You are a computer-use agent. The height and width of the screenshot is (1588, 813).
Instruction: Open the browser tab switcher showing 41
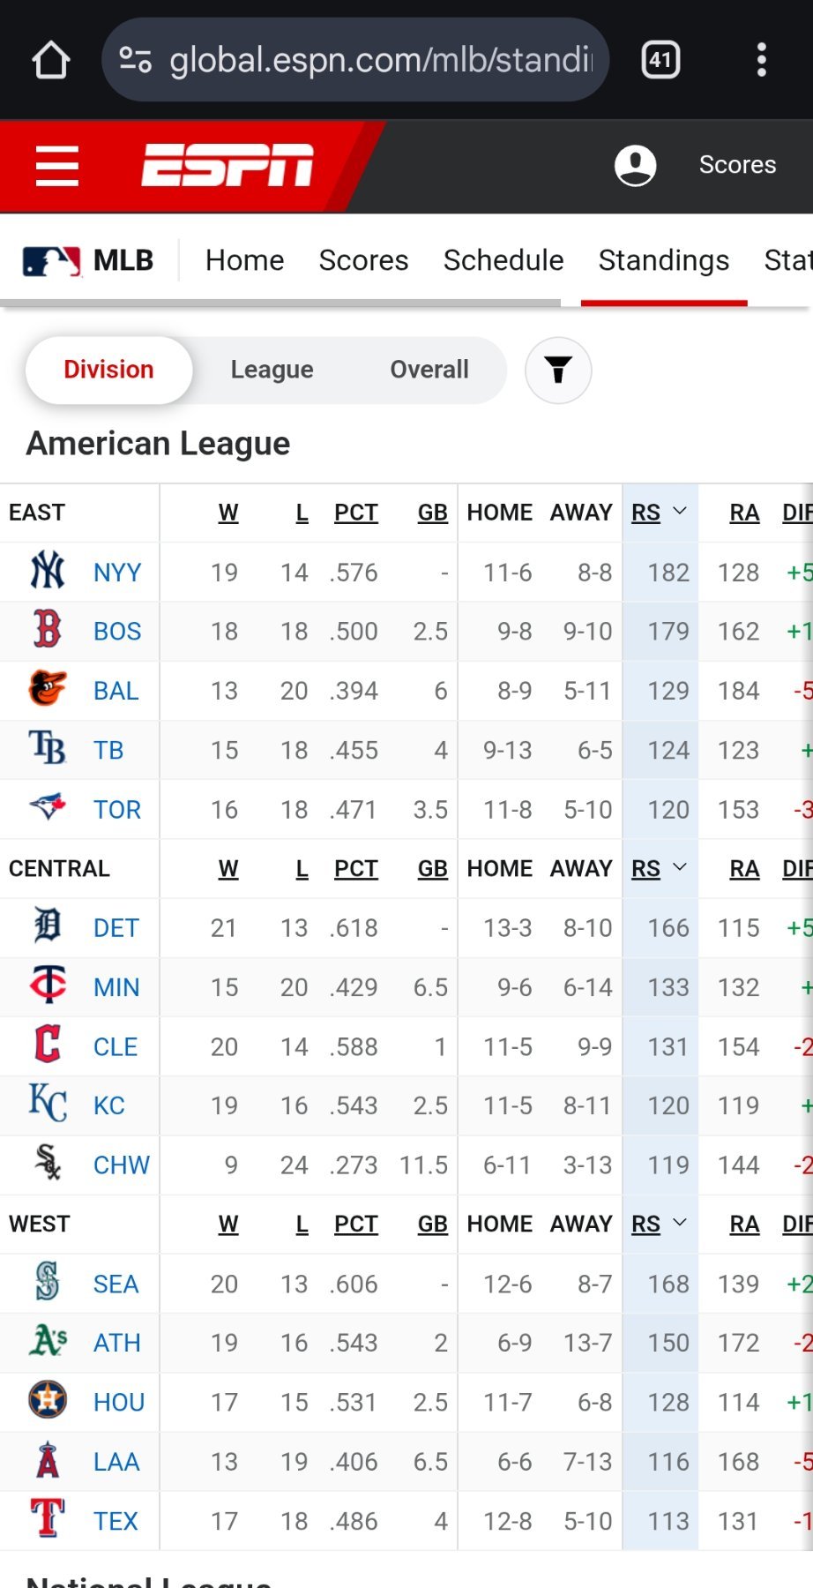[x=660, y=60]
